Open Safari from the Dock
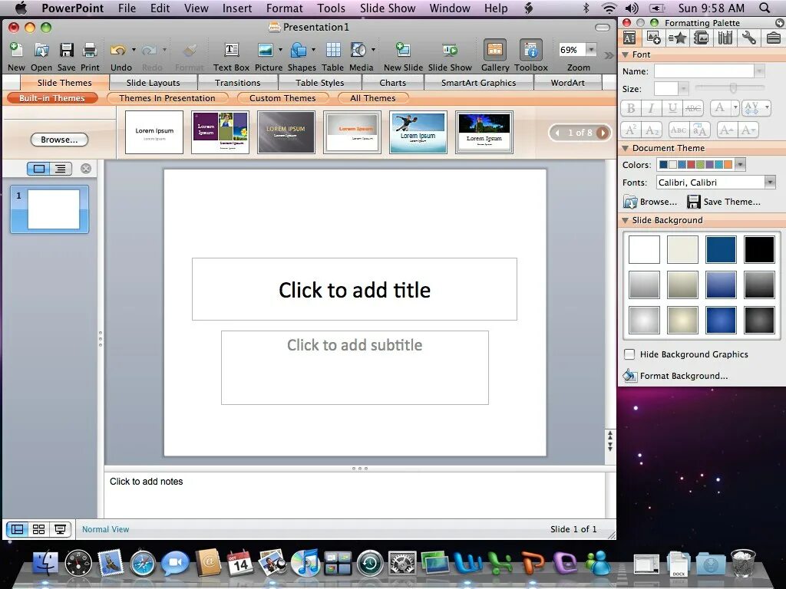 pyautogui.click(x=142, y=562)
